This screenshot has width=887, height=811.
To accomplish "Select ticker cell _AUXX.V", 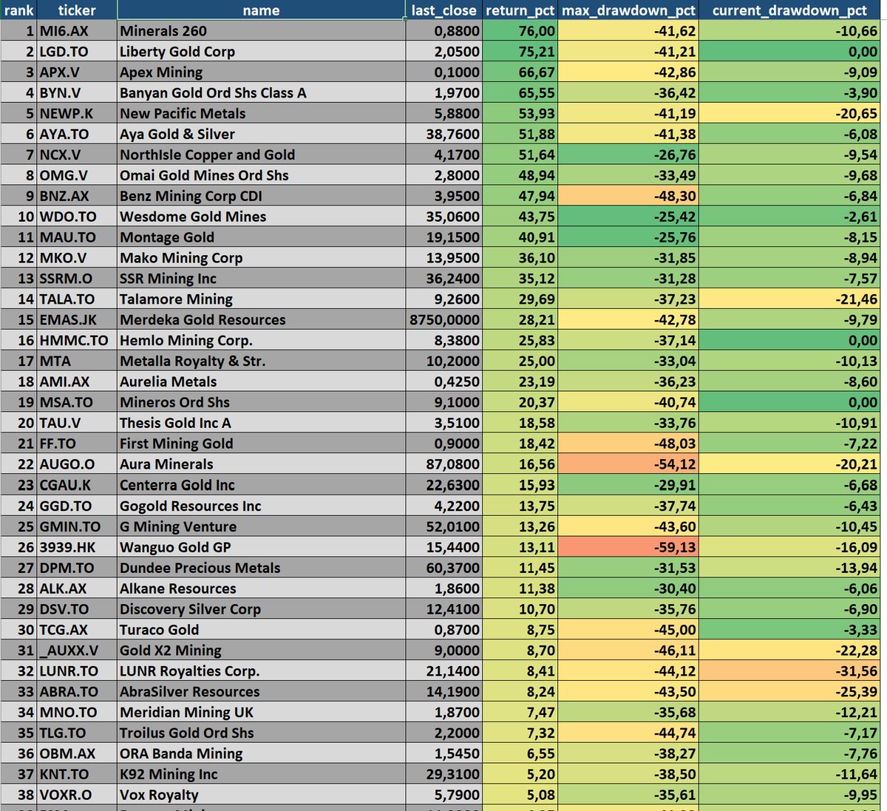I will click(77, 651).
